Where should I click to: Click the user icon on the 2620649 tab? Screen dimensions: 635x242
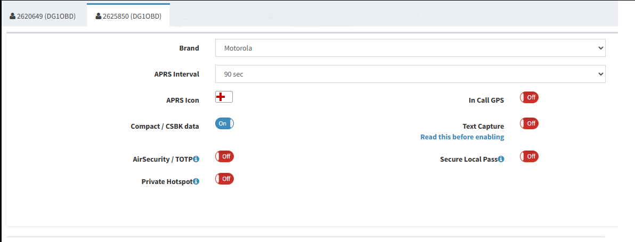pyautogui.click(x=12, y=16)
